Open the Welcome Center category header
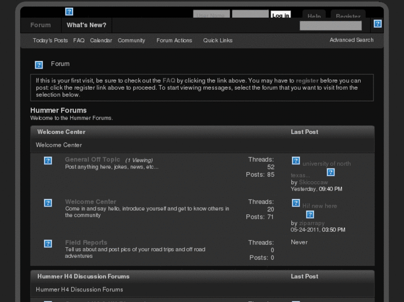Viewport: 404px width, 302px height. click(x=61, y=132)
